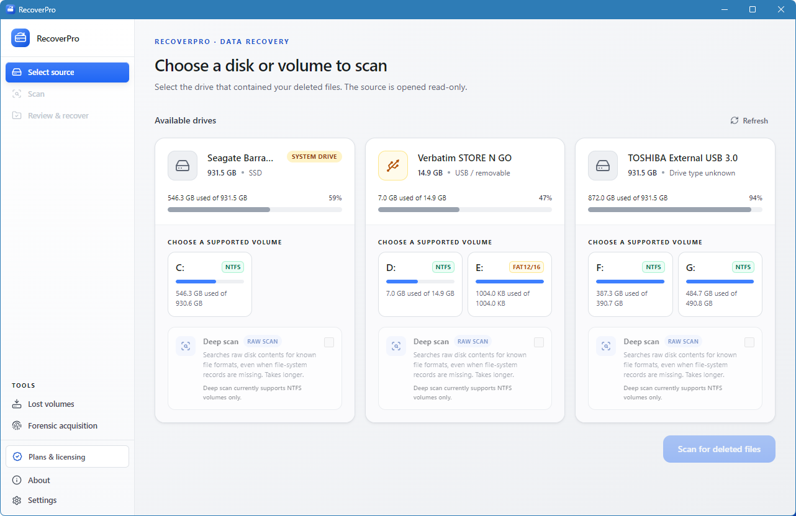Viewport: 796px width, 516px height.
Task: Click the SYSTEM DRIVE badge
Action: click(314, 157)
